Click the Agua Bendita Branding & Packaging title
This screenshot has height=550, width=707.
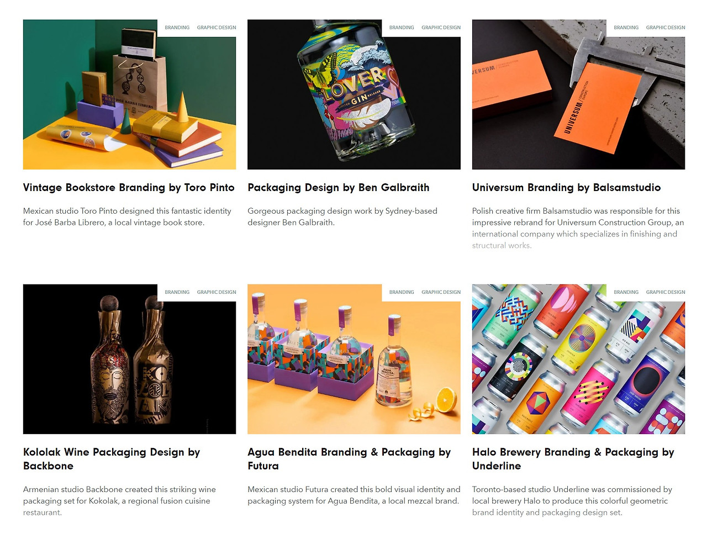point(349,459)
